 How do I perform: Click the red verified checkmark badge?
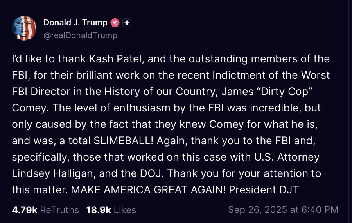click(115, 23)
